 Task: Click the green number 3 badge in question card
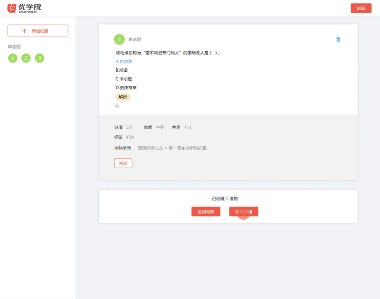(119, 39)
